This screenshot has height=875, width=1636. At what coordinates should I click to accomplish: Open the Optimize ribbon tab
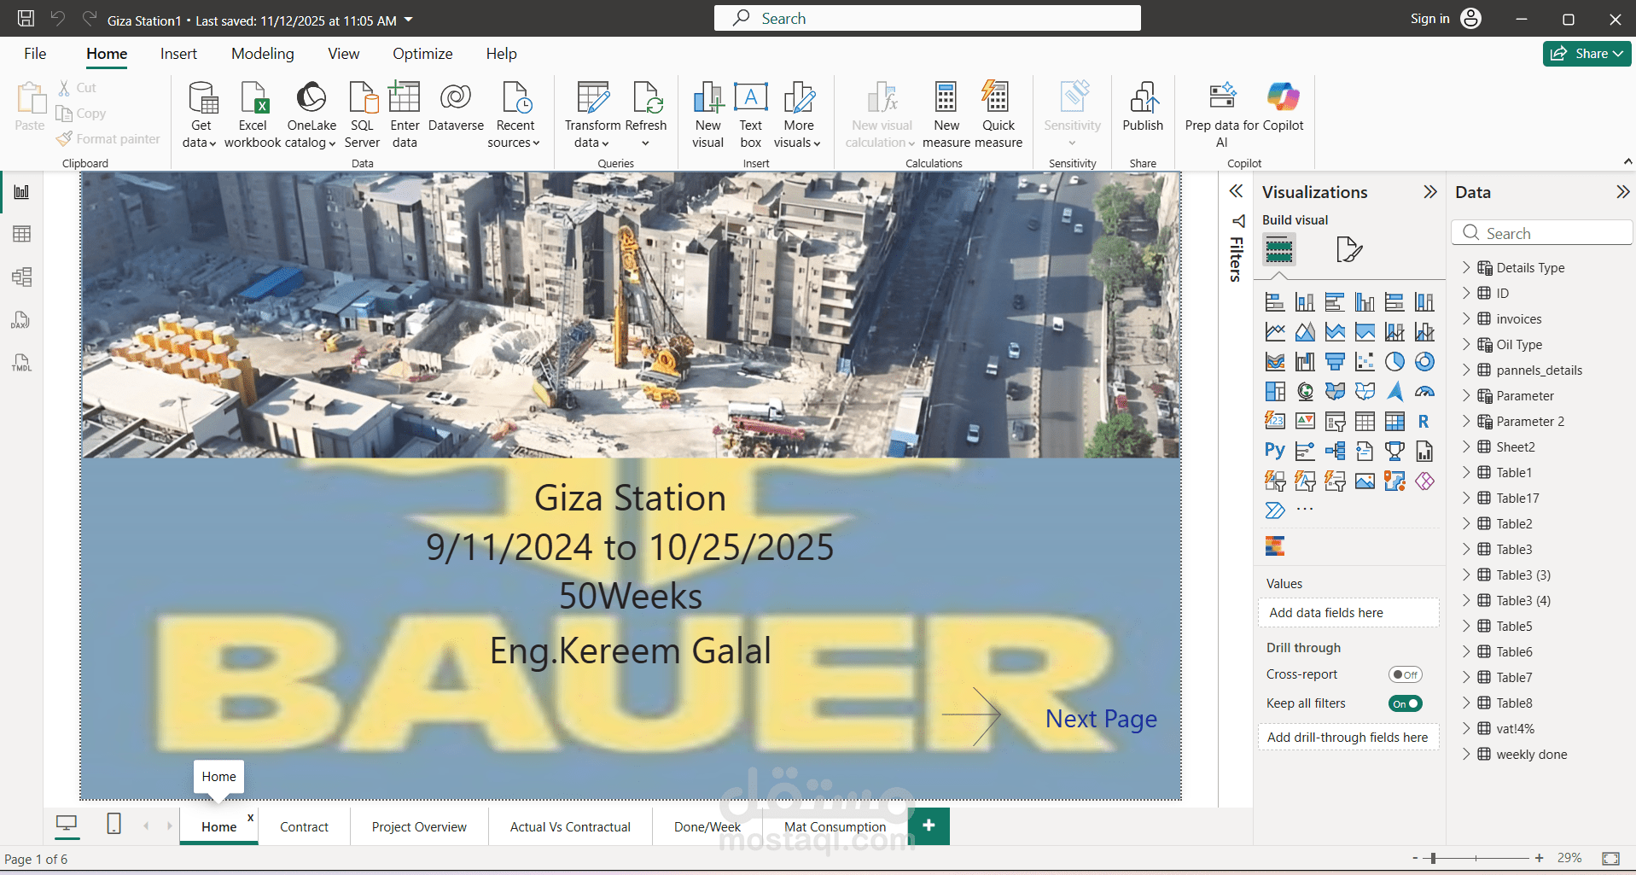tap(422, 54)
